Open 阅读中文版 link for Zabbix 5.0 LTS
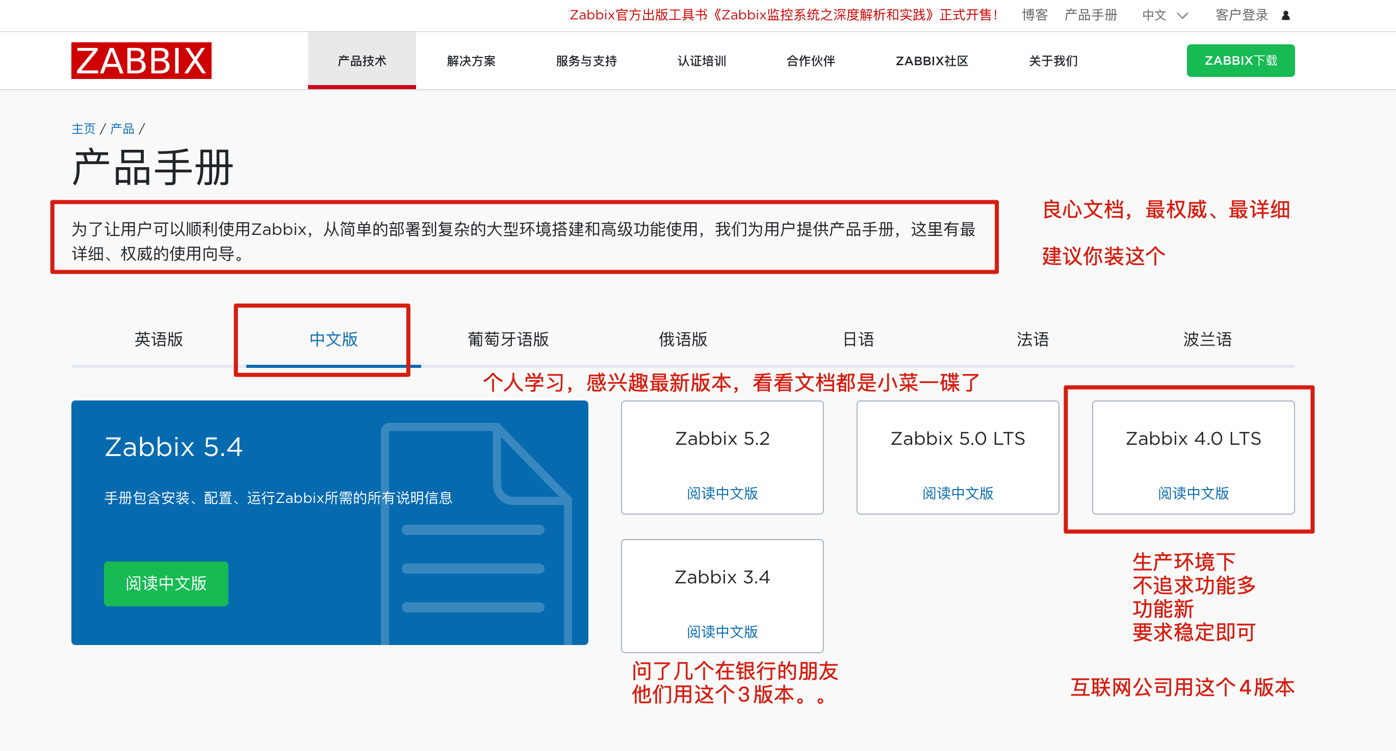 pos(957,493)
